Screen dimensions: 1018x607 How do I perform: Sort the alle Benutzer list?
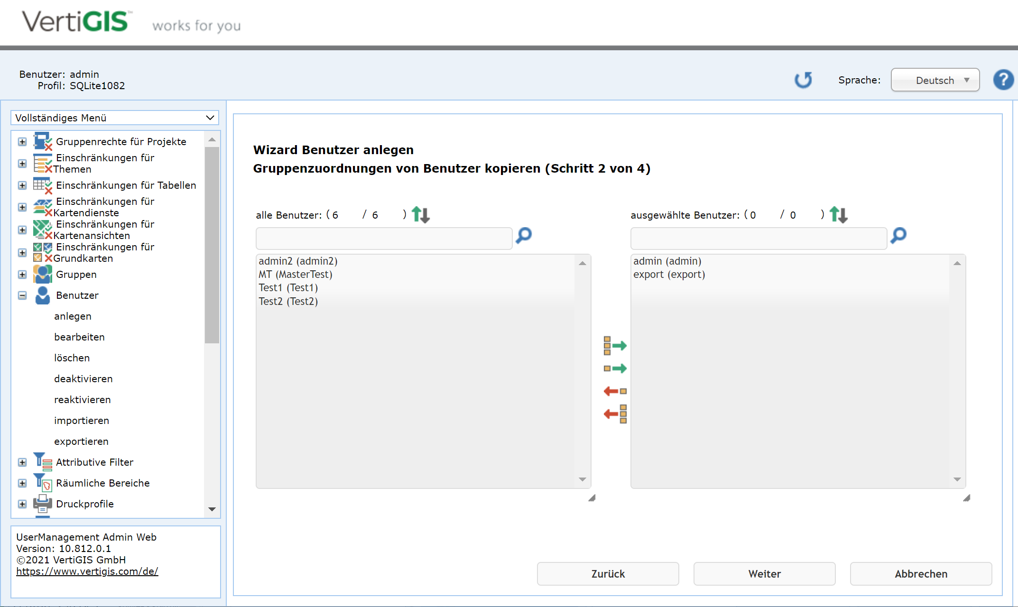coord(420,215)
